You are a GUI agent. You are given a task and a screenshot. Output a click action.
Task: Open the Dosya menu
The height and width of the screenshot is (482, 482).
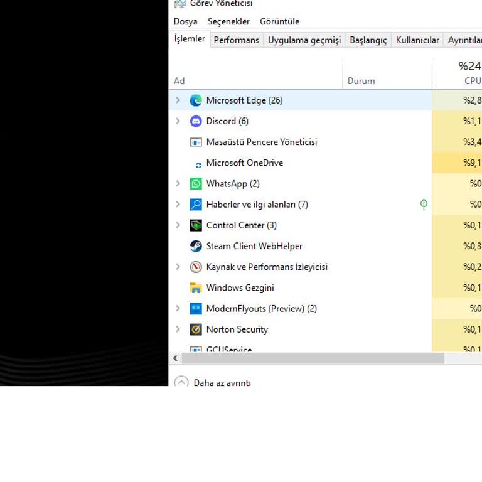pyautogui.click(x=185, y=21)
